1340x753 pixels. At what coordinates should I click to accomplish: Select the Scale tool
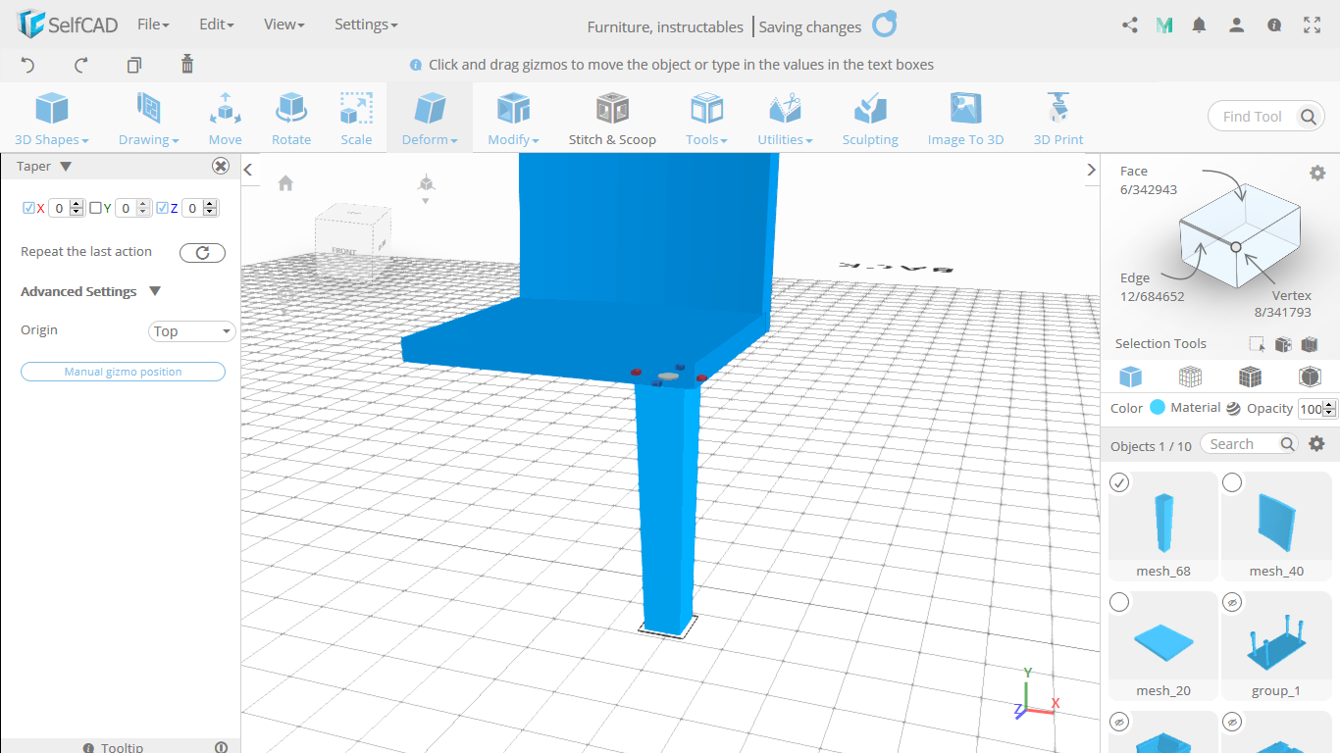pos(356,119)
